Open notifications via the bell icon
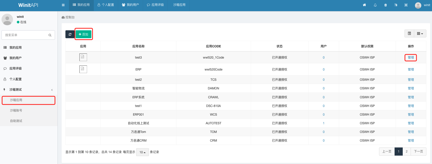This screenshot has width=432, height=164. pyautogui.click(x=375, y=5)
